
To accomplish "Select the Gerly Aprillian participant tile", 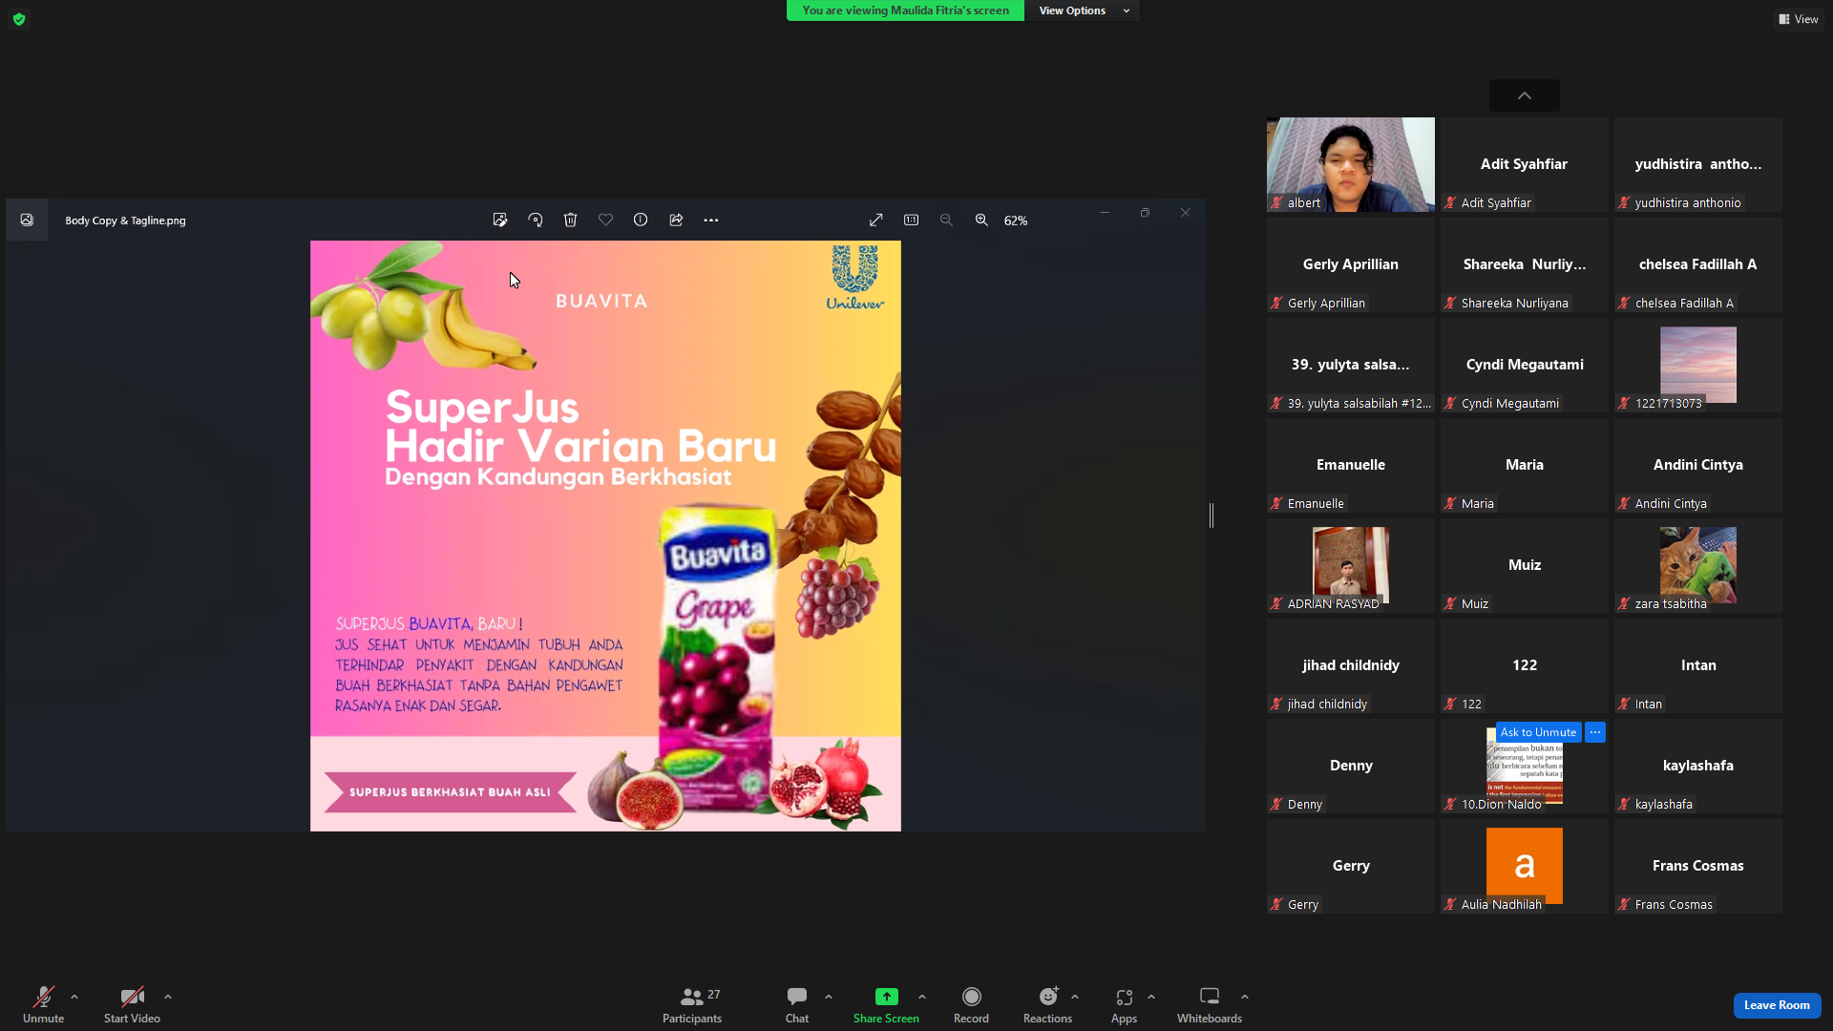I will 1351,264.
